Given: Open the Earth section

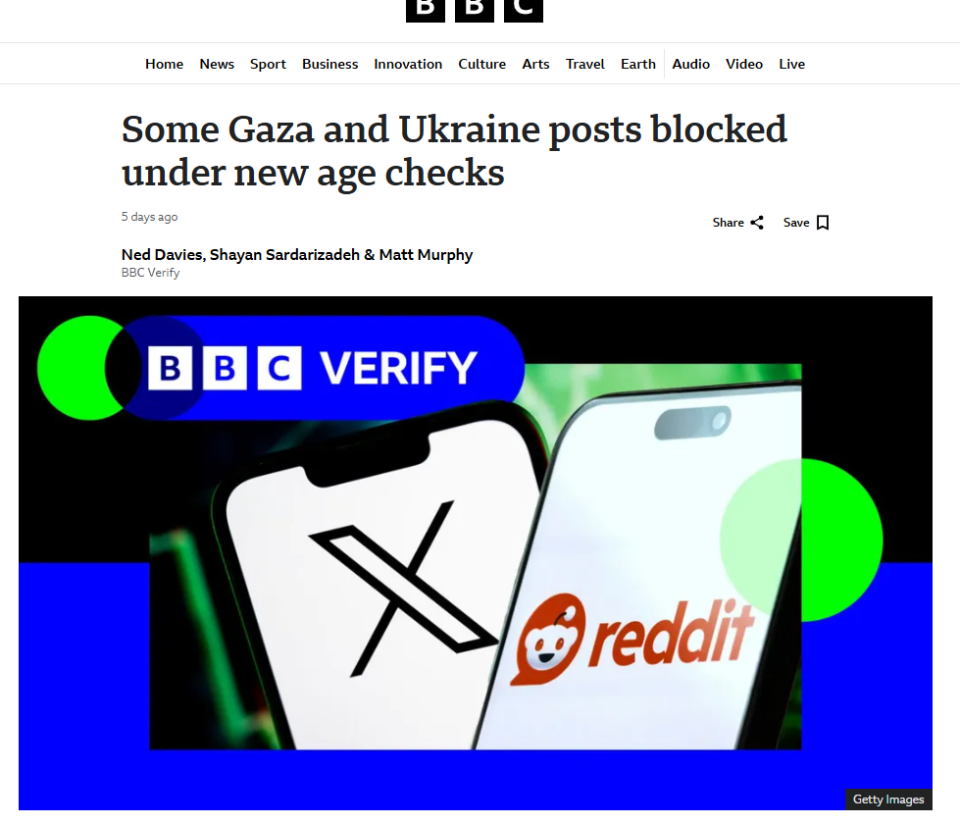Looking at the screenshot, I should tap(638, 64).
